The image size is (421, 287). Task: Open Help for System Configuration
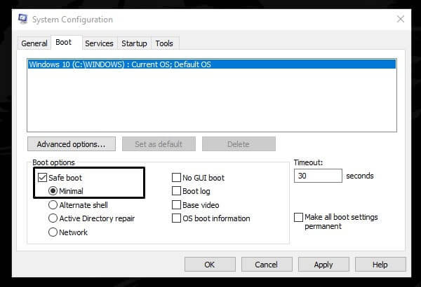pos(380,265)
